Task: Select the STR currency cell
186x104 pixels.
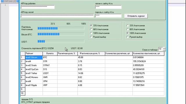Action: click(50, 62)
